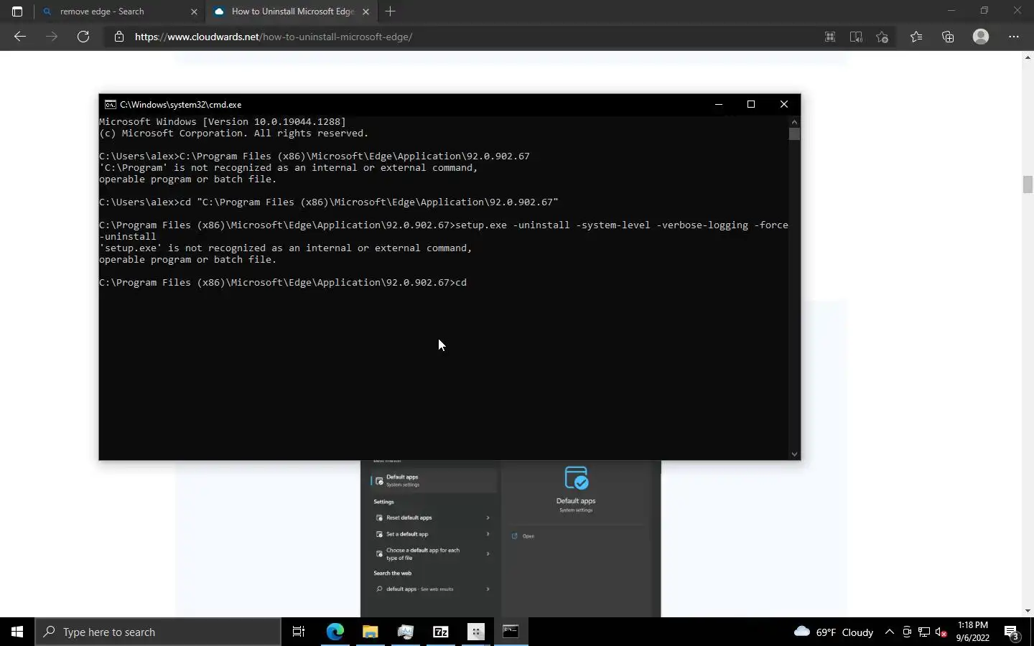The image size is (1034, 646).
Task: Open the muted volume tray icon
Action: point(941,632)
